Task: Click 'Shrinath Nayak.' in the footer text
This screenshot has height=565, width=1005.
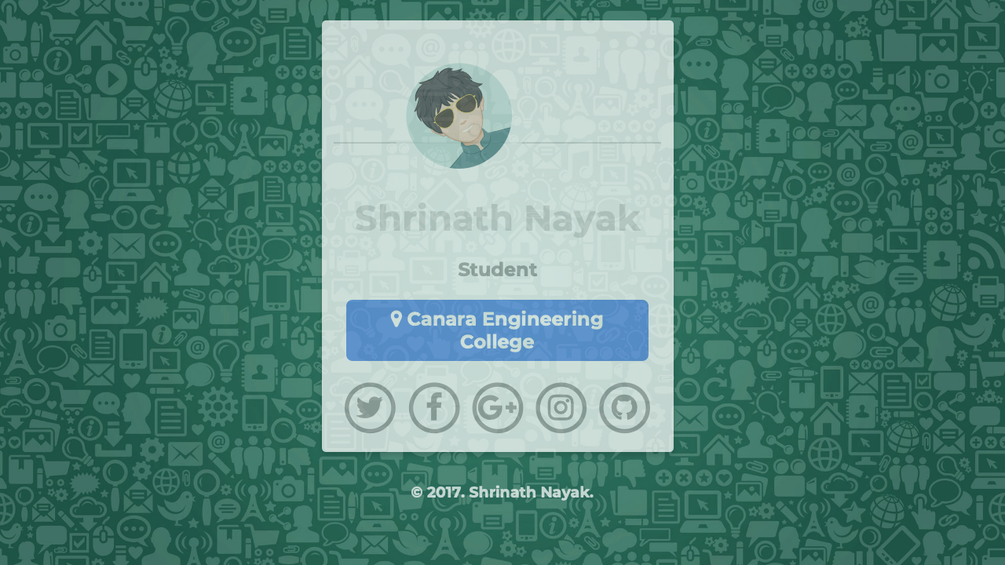Action: click(x=531, y=492)
